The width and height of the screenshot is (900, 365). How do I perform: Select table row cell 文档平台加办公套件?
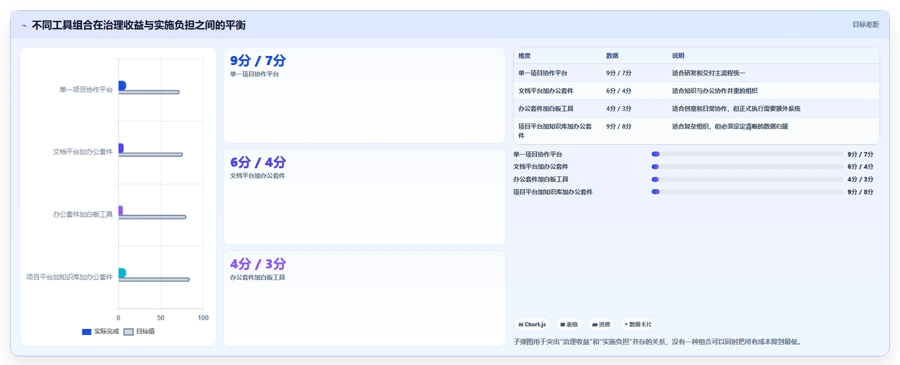[x=546, y=91]
